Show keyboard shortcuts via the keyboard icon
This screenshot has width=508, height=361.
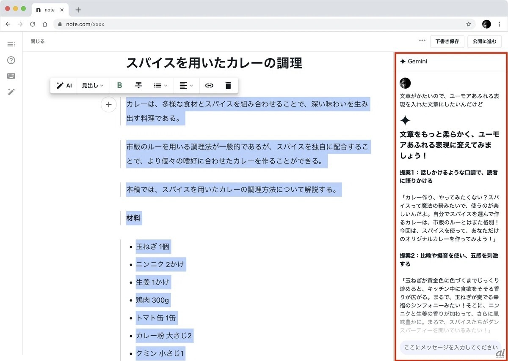(x=11, y=76)
